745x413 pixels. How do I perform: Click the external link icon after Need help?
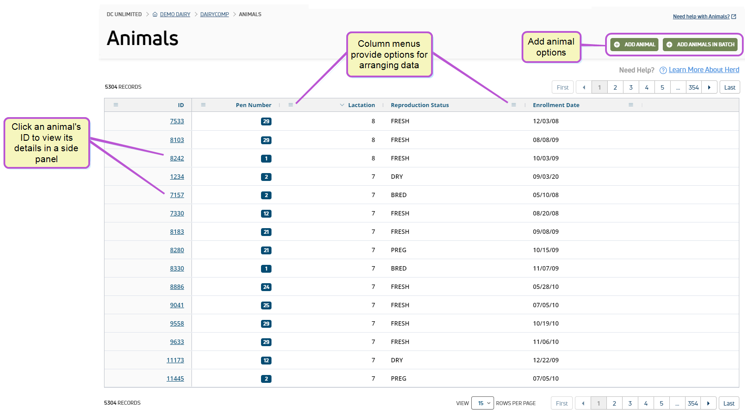[734, 17]
